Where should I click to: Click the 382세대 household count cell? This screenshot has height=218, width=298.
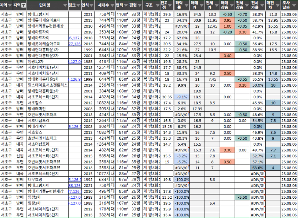(105, 215)
